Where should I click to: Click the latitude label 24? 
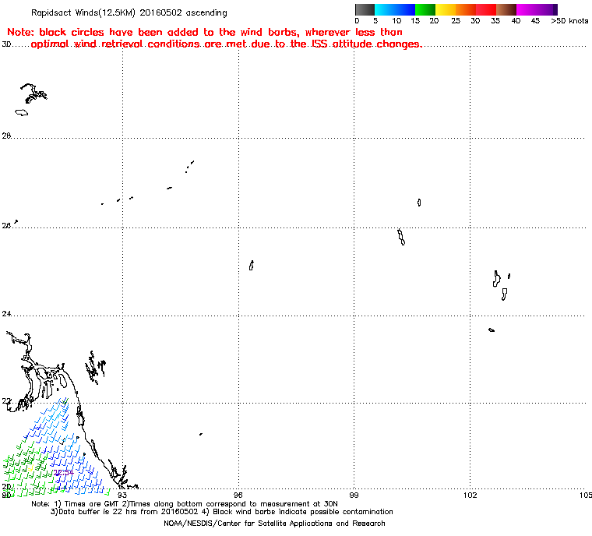tap(6, 314)
